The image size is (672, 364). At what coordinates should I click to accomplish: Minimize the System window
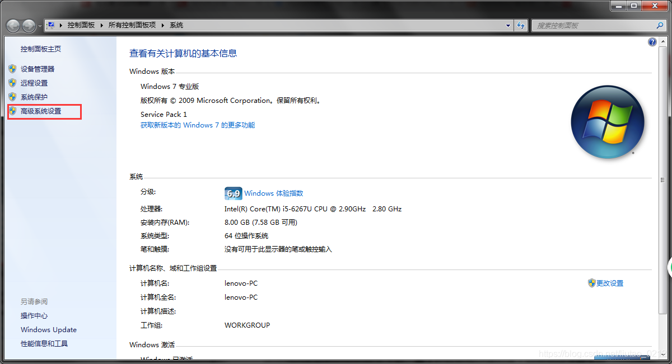[619, 5]
